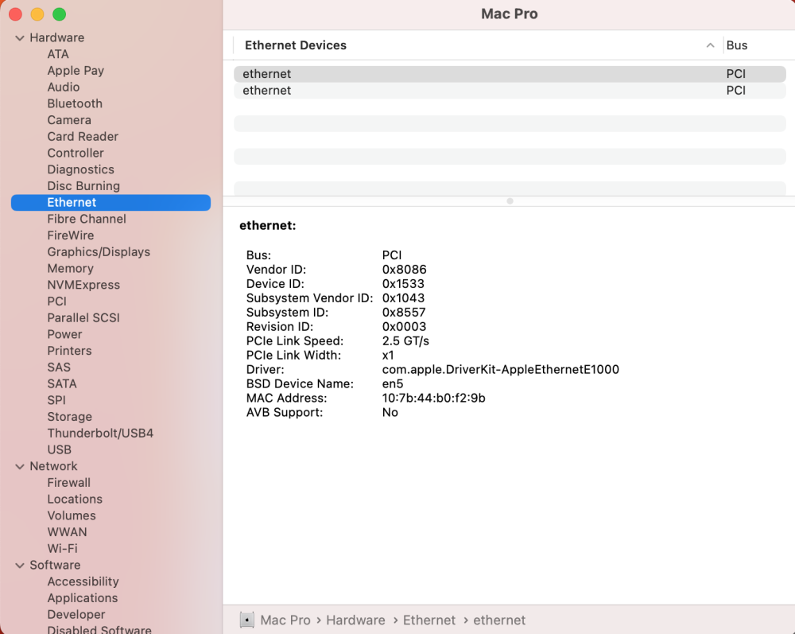Viewport: 795px width, 634px height.
Task: Click Ethernet in the path bar
Action: coord(429,620)
